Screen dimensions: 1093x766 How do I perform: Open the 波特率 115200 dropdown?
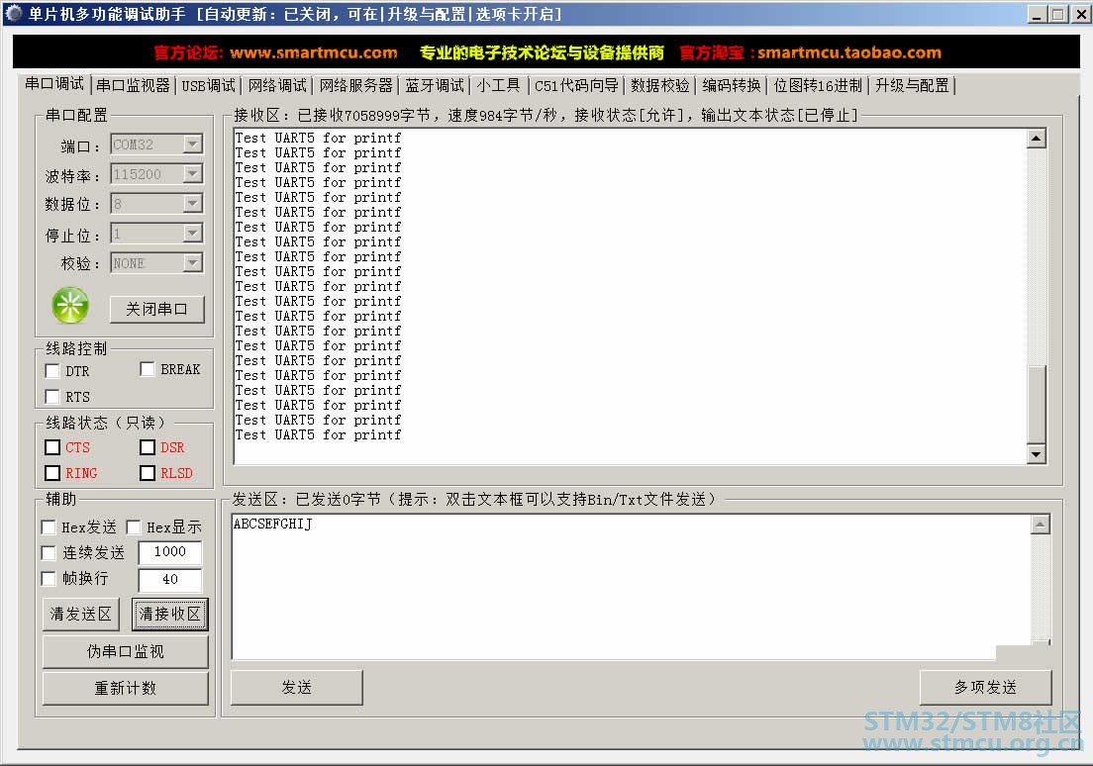point(192,173)
